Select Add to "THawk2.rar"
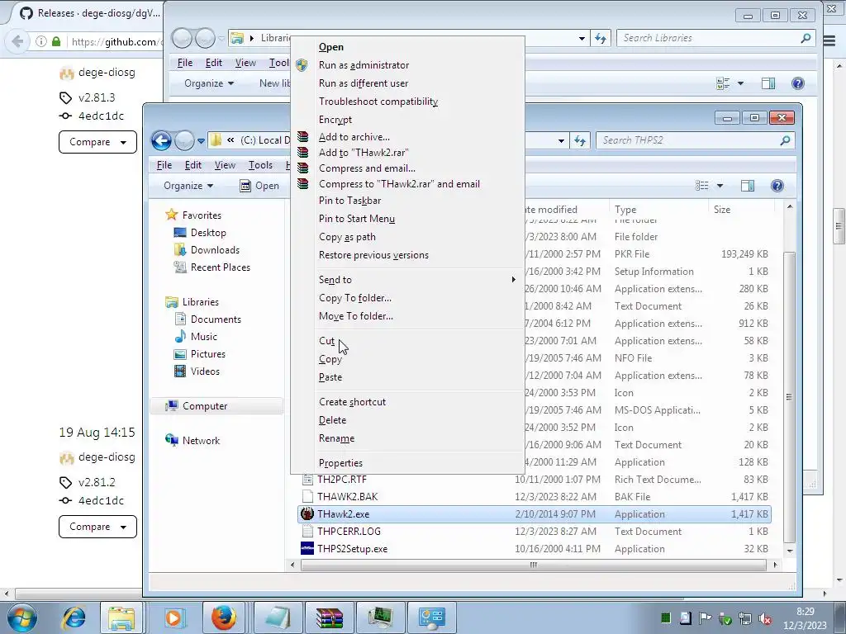Image resolution: width=846 pixels, height=634 pixels. pos(364,153)
